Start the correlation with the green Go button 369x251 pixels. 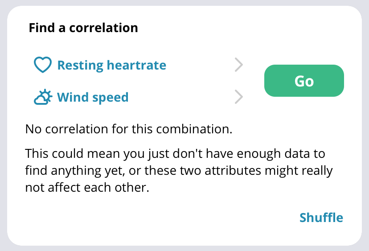coord(304,81)
